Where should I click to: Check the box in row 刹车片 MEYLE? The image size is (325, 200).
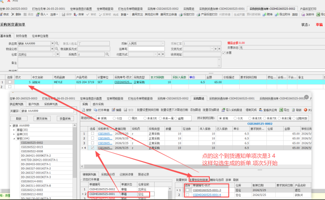coord(10,82)
